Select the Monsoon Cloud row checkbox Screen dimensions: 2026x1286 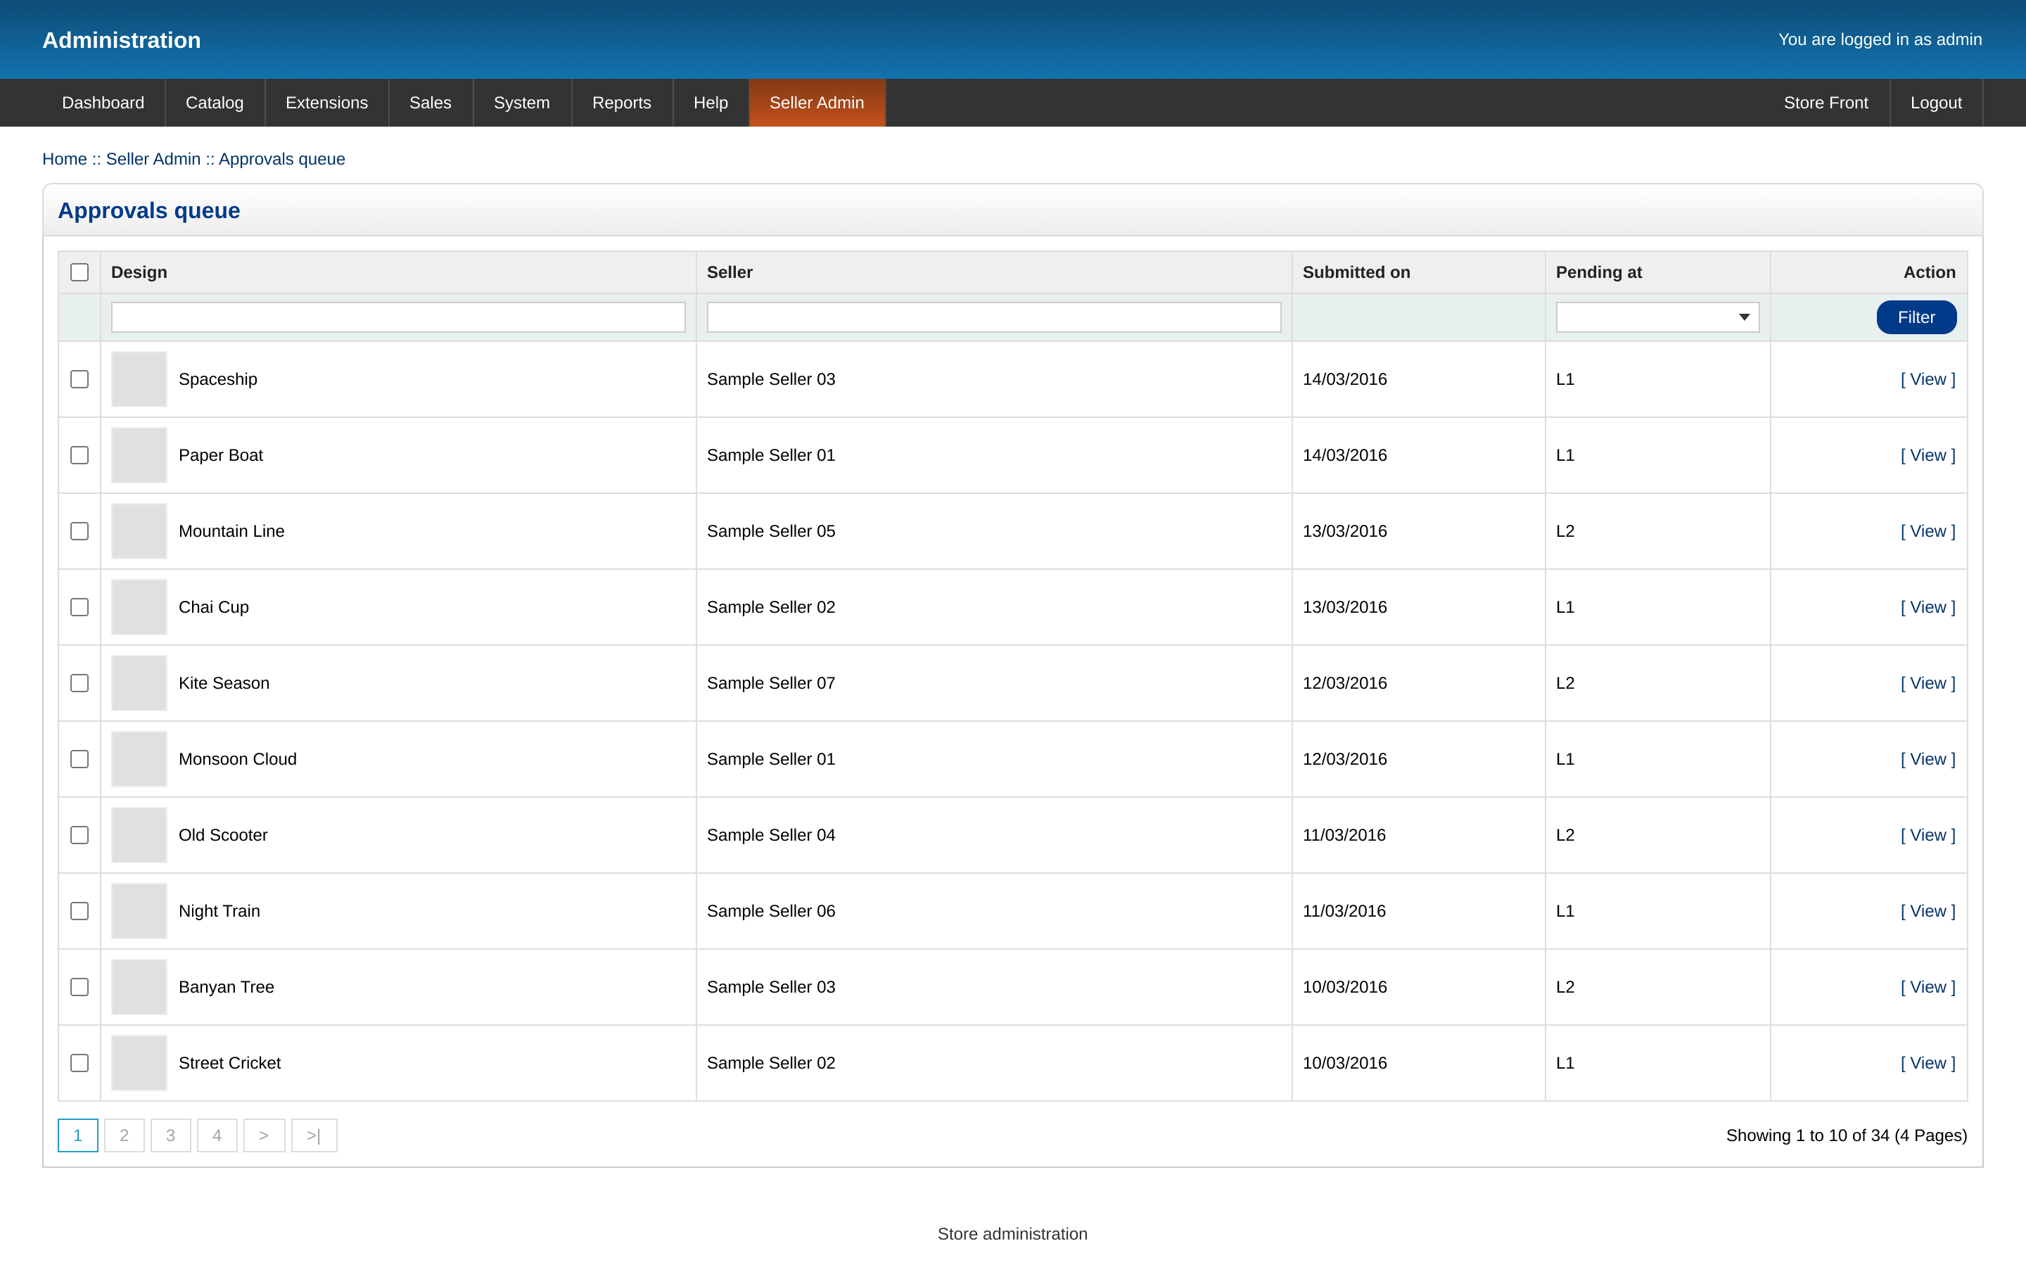[x=79, y=759]
